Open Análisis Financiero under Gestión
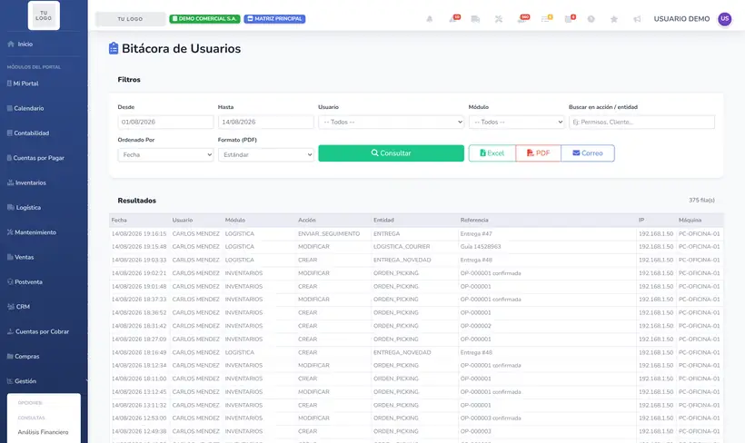Viewport: 745px width, 443px height. [44, 432]
